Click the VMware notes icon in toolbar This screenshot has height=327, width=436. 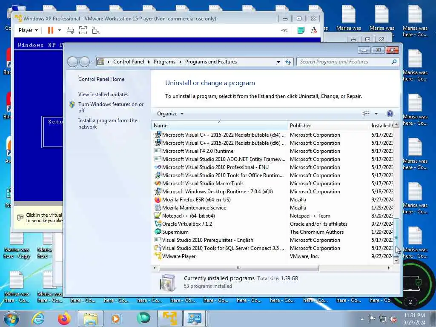coord(301,30)
